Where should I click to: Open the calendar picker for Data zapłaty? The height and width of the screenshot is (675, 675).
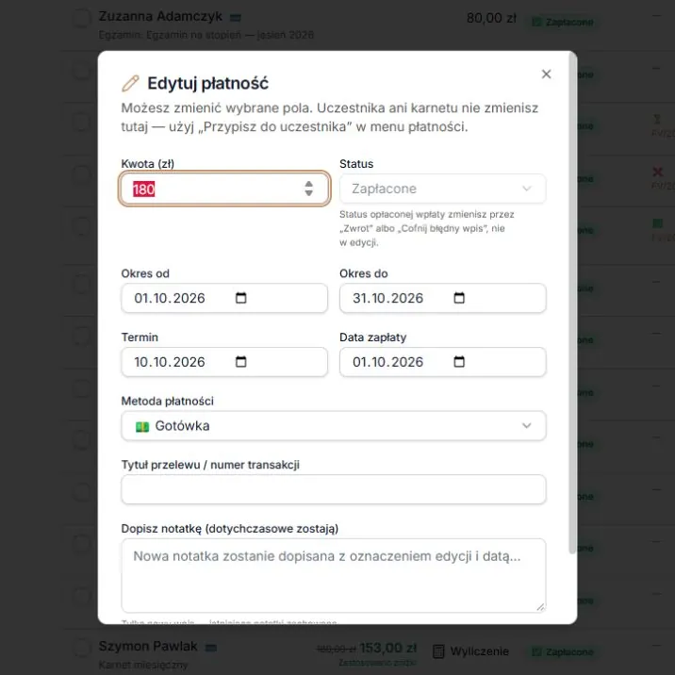click(x=459, y=362)
